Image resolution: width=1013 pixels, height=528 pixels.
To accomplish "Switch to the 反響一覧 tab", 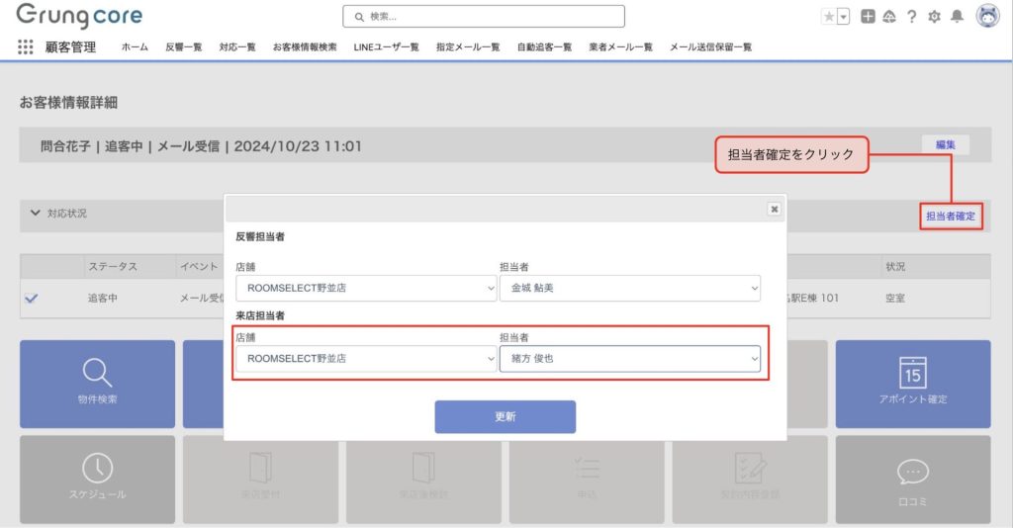I will 183,46.
